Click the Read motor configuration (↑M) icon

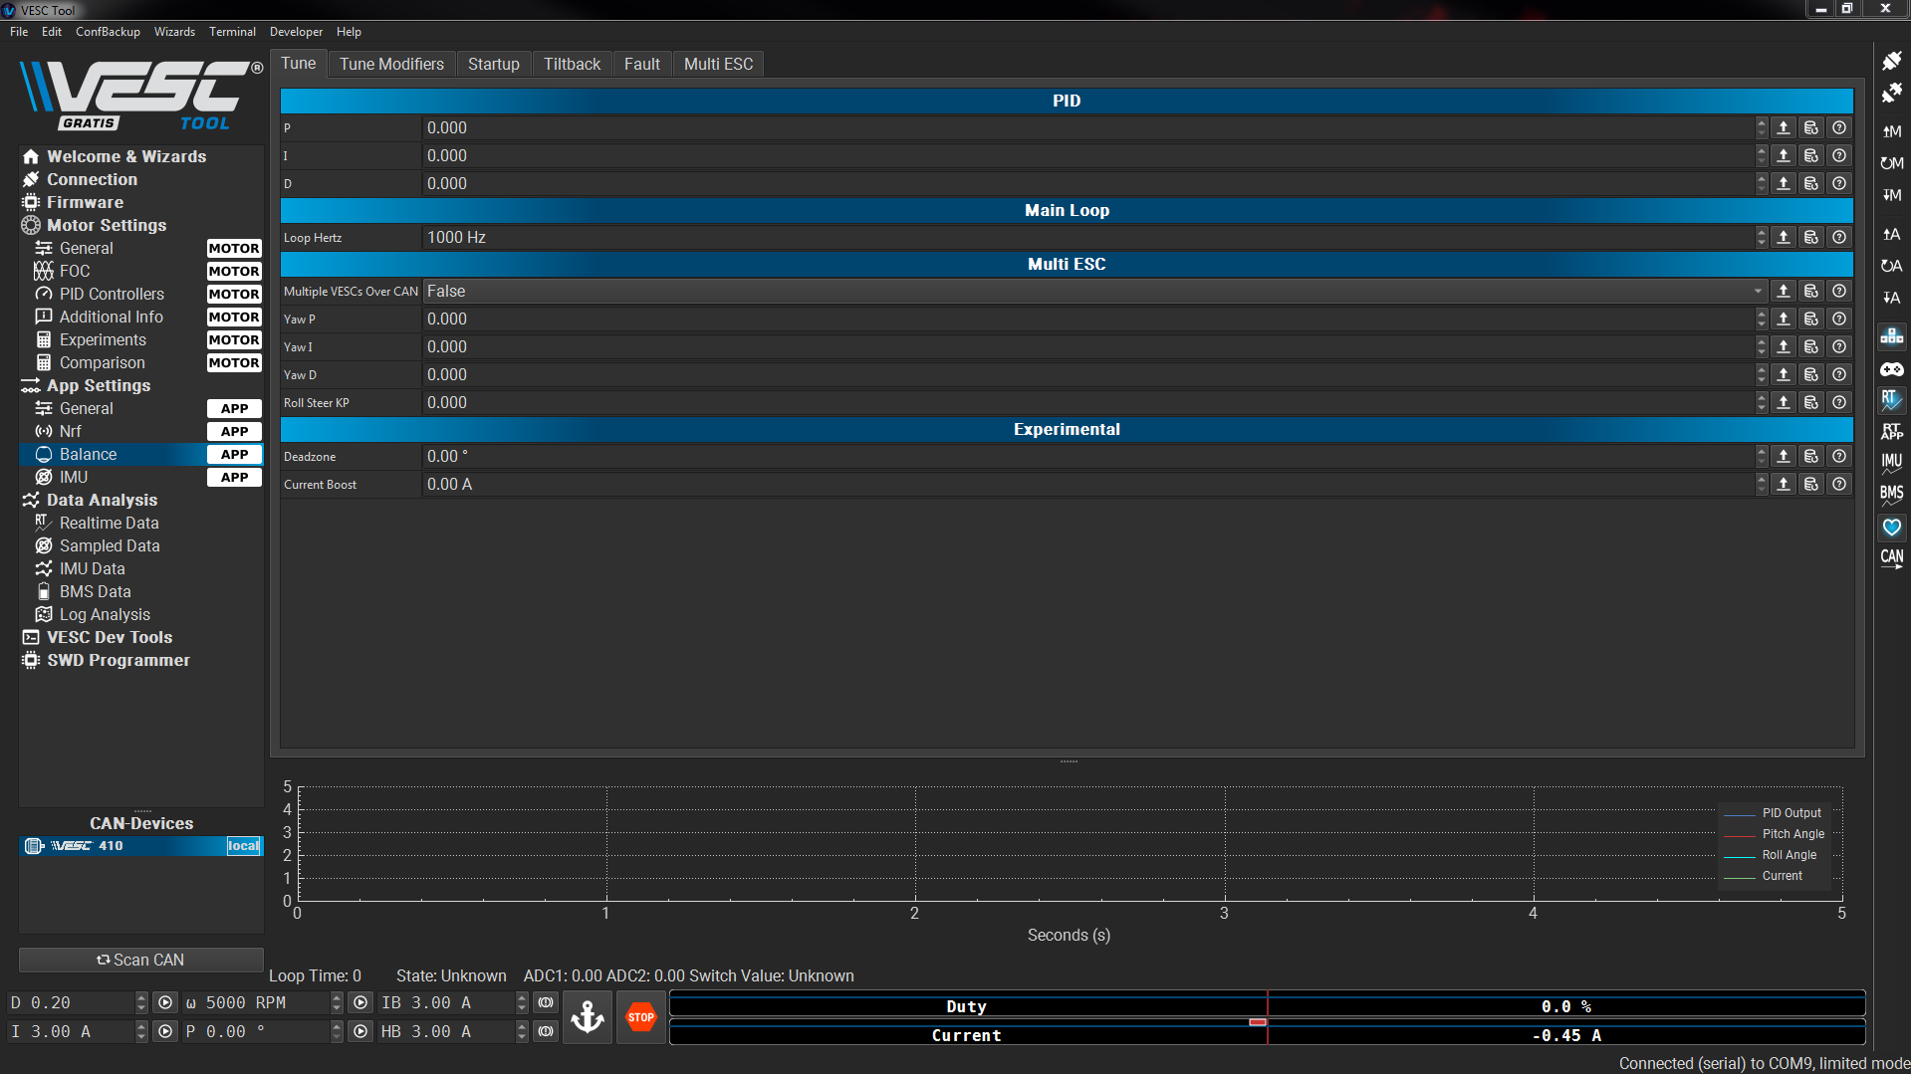pos(1891,130)
